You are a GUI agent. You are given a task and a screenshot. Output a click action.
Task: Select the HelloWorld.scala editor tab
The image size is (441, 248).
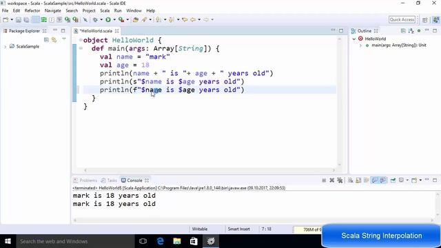coord(96,31)
